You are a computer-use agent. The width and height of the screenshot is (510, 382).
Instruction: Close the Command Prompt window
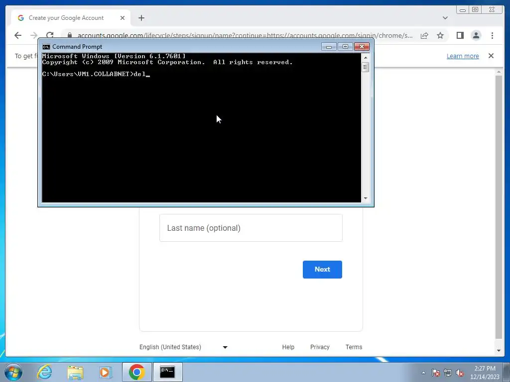click(362, 47)
